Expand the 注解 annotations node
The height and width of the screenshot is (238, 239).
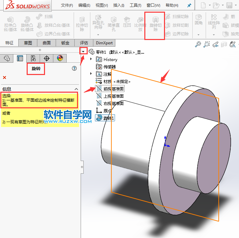click(91, 74)
